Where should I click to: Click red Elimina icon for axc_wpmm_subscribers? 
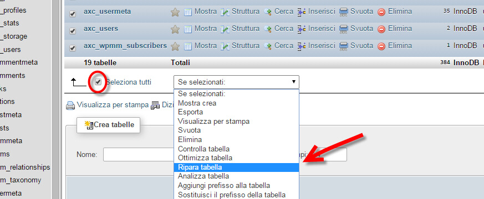click(x=381, y=47)
